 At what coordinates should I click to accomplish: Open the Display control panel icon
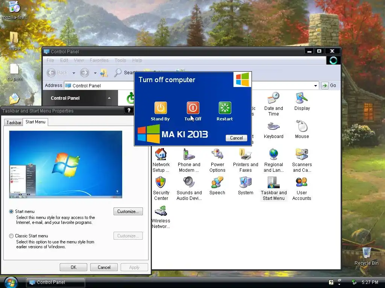point(302,101)
